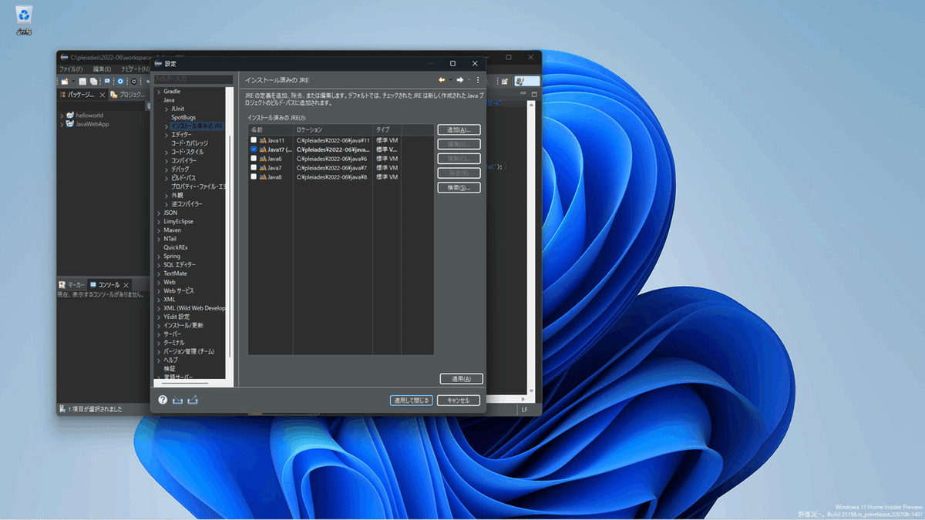Collapse the Java preference node
This screenshot has height=520, width=925.
point(159,100)
